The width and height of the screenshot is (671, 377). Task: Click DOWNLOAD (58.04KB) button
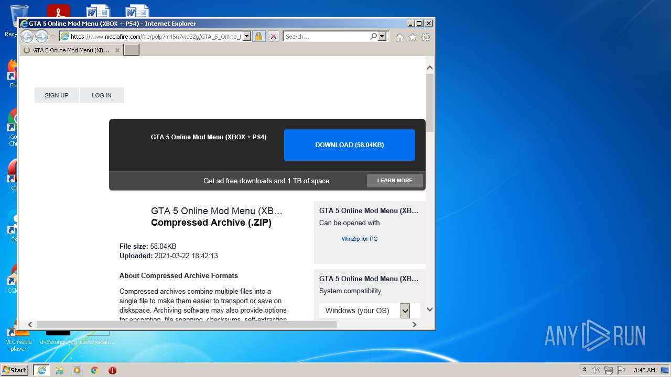point(350,145)
